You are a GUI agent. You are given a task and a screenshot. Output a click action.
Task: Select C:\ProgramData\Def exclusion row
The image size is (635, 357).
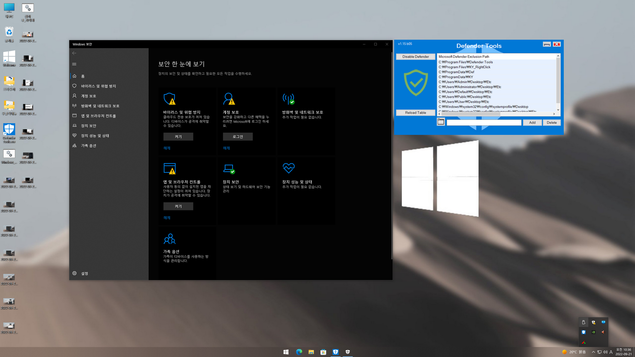click(x=497, y=72)
